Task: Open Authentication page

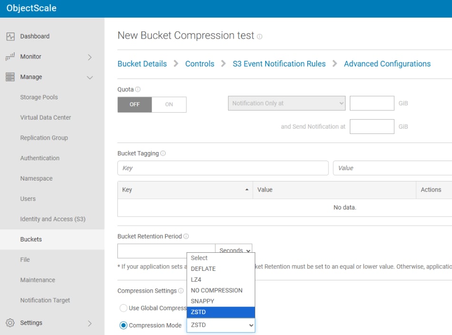Action: point(40,158)
